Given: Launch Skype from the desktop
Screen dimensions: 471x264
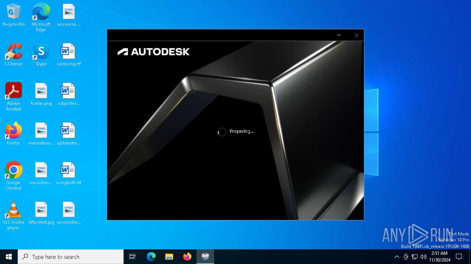Looking at the screenshot, I should (41, 55).
